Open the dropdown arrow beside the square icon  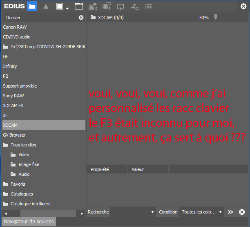pos(67,8)
